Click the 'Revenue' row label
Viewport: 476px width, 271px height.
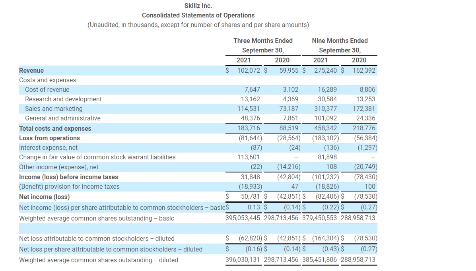click(31, 70)
